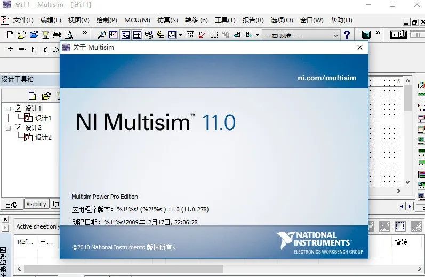The height and width of the screenshot is (277, 425).
Task: Collapse the 设计2 tree node
Action: 9,128
